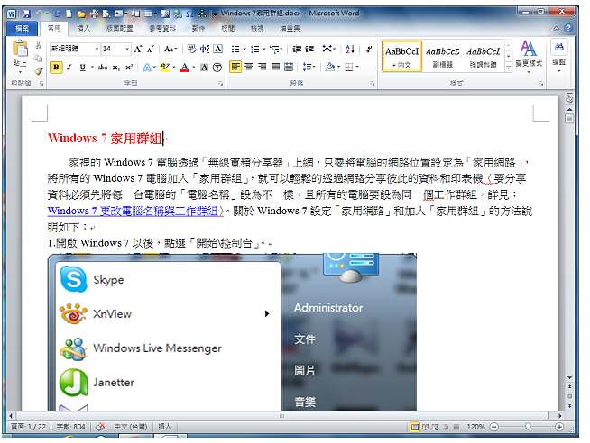Click the Character Shading icon

pos(204,68)
